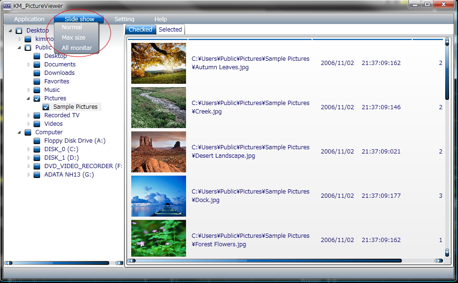Click the file list horizontal scrollbar
Screen dimensions: 458x283
[x=283, y=260]
